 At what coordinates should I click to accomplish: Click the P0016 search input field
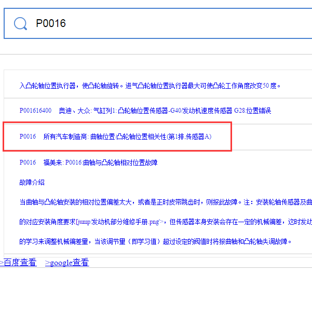tap(158, 23)
